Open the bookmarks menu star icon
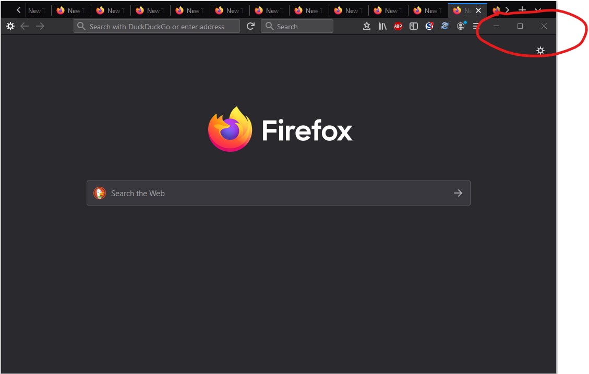Screen dimensions: 589x374 click(367, 26)
